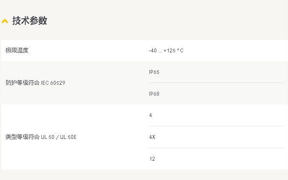Select the 类型等级符合 label text
Viewport: 288px width, 180px height.
coord(23,137)
